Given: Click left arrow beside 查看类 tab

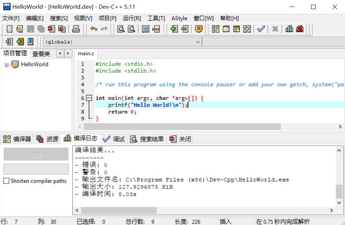Looking at the screenshot, I should (60, 54).
